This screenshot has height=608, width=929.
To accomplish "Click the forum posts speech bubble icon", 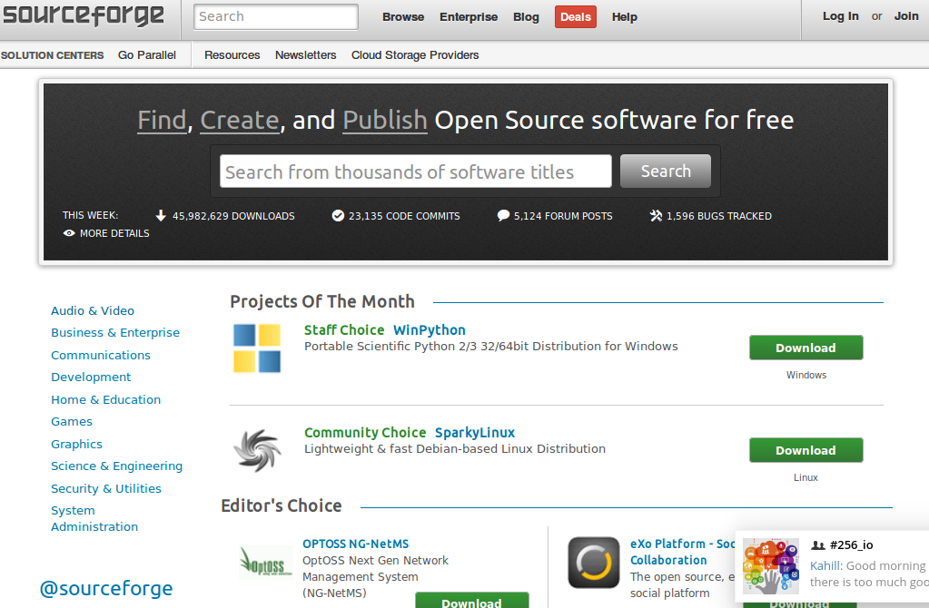I will click(x=503, y=215).
